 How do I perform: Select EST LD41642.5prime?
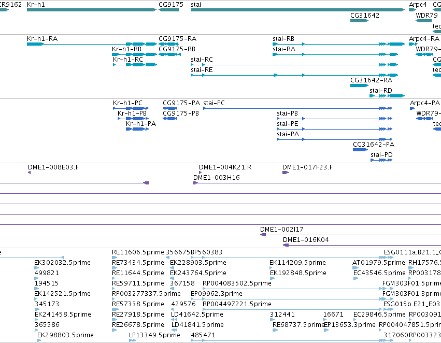coord(174,320)
